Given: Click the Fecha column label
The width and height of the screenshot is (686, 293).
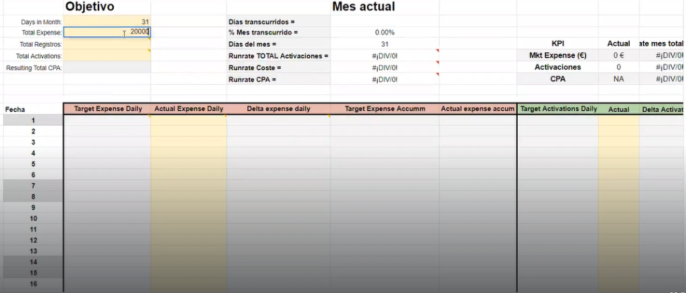Looking at the screenshot, I should tap(15, 110).
